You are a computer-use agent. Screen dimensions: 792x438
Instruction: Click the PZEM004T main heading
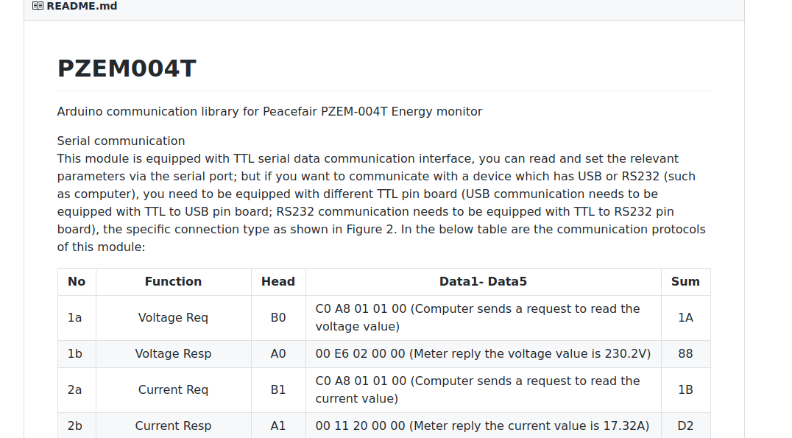click(x=127, y=68)
